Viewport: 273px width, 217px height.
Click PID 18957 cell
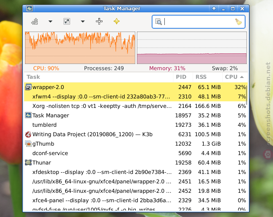coord(183,115)
